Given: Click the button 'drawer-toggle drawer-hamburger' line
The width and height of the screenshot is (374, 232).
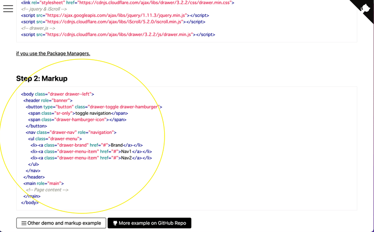Looking at the screenshot, I should [x=94, y=107].
